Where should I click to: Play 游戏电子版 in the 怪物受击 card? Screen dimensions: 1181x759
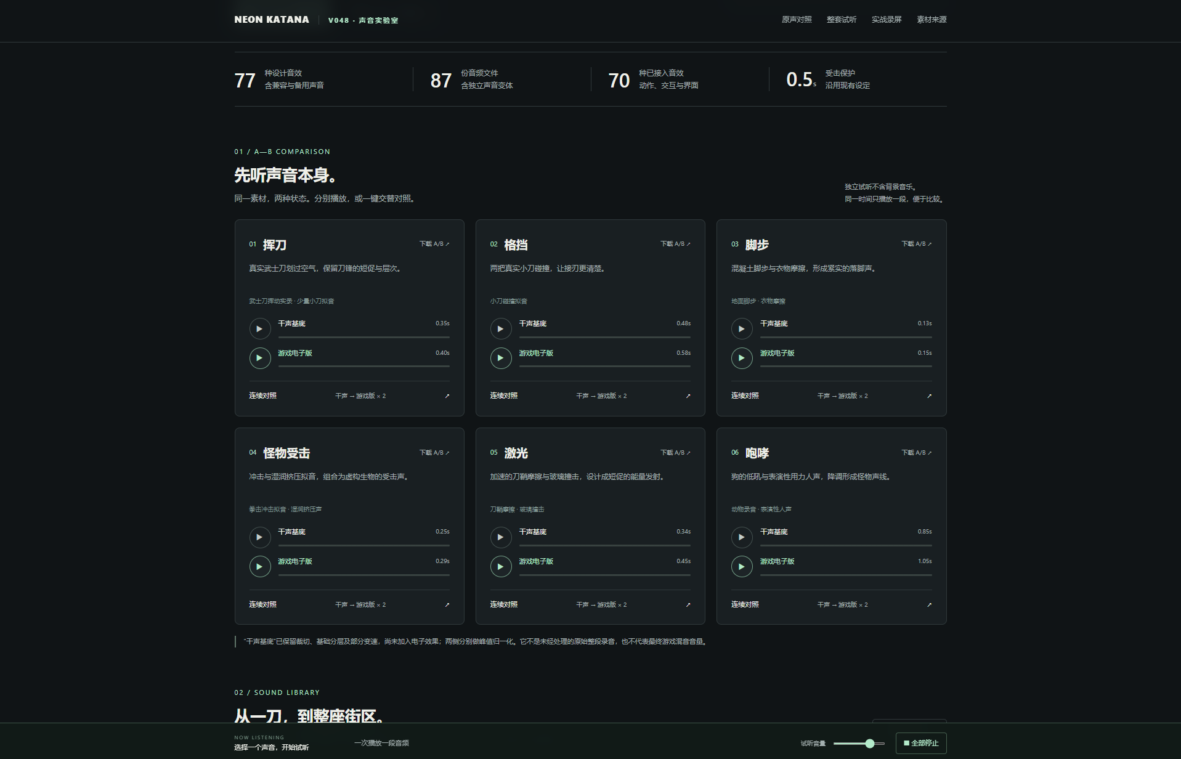tap(259, 567)
